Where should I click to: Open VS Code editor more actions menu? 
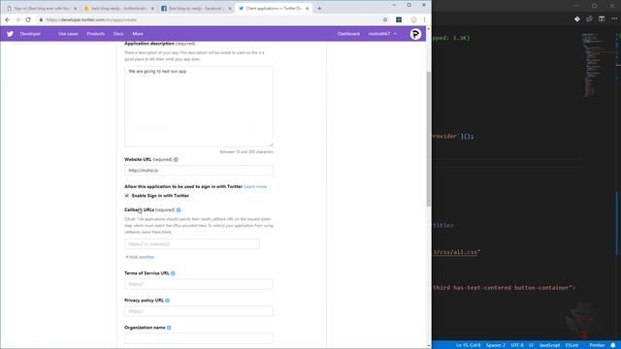(614, 18)
